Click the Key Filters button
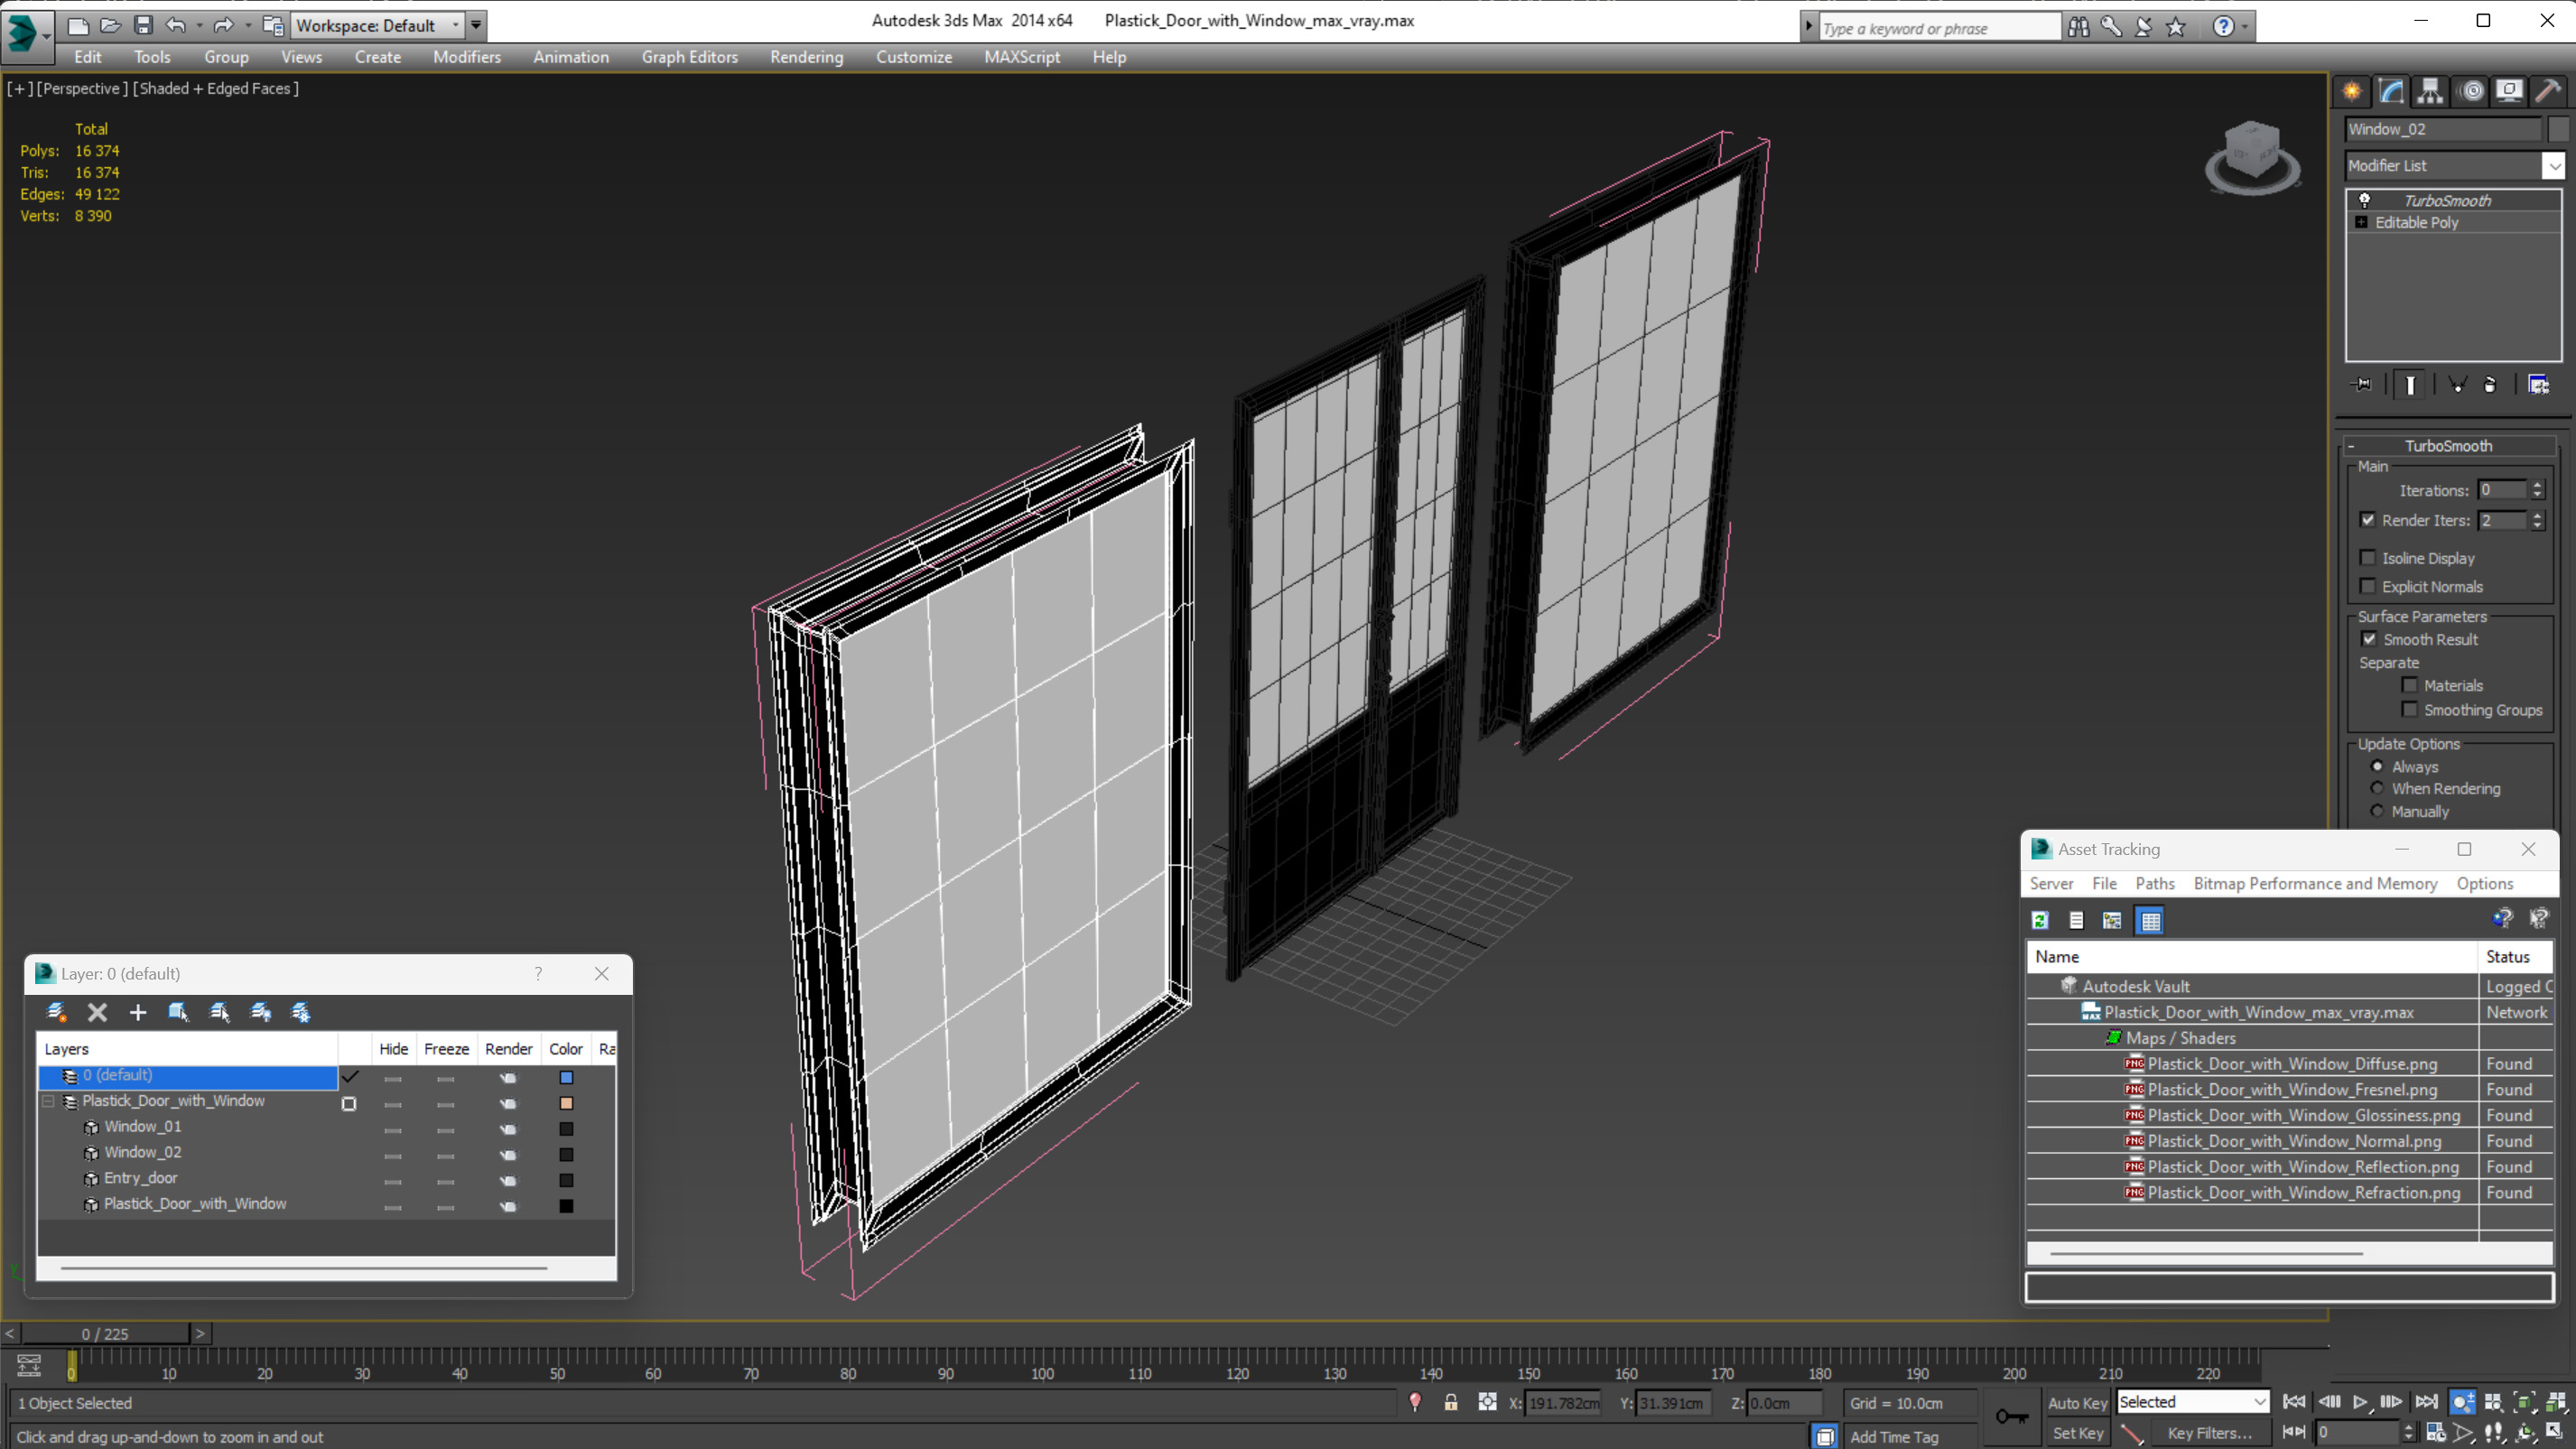The image size is (2576, 1449). pos(2209,1433)
